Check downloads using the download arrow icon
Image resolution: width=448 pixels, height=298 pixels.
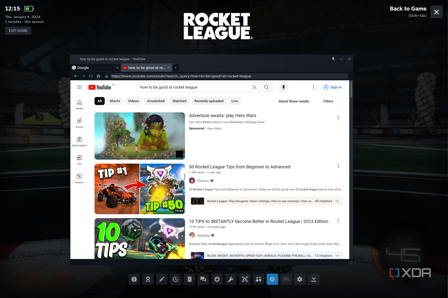click(217, 279)
